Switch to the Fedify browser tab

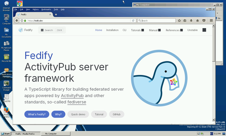(34, 15)
